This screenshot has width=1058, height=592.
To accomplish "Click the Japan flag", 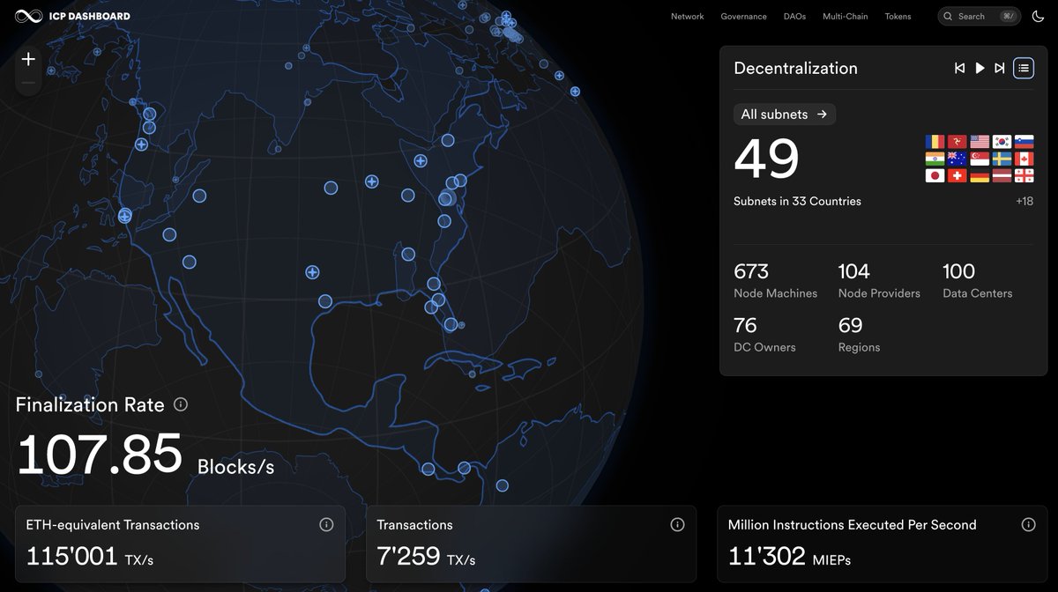I will click(x=935, y=175).
